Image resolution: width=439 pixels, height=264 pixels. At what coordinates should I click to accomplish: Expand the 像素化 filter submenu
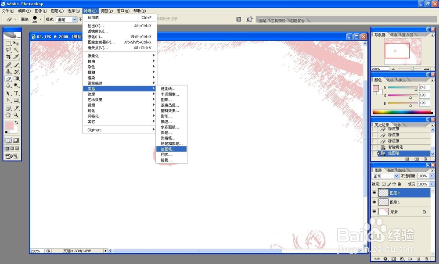pyautogui.click(x=119, y=56)
